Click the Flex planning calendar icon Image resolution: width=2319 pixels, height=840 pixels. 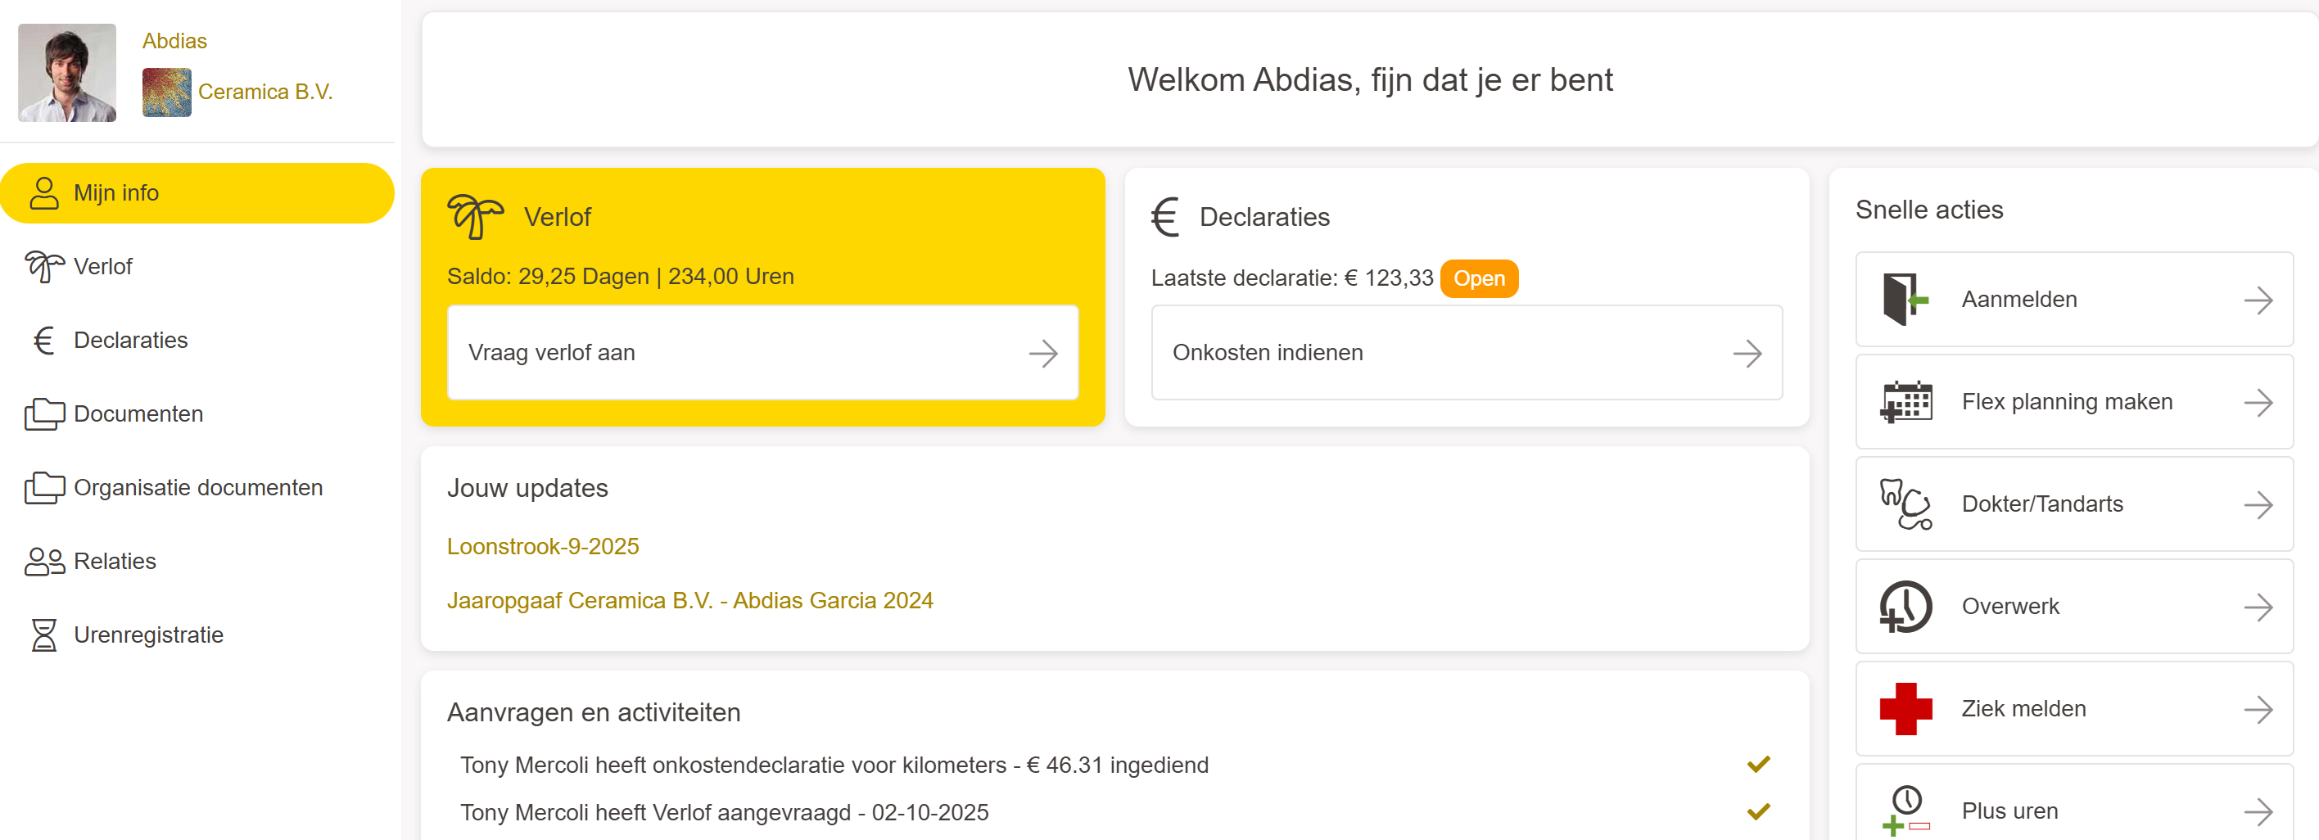[x=1905, y=401]
